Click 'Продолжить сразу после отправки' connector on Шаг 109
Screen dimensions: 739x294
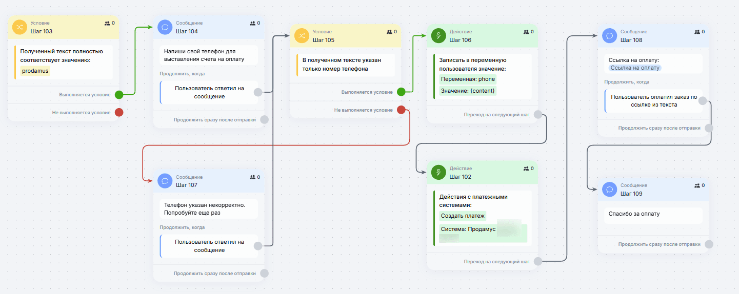pyautogui.click(x=709, y=244)
